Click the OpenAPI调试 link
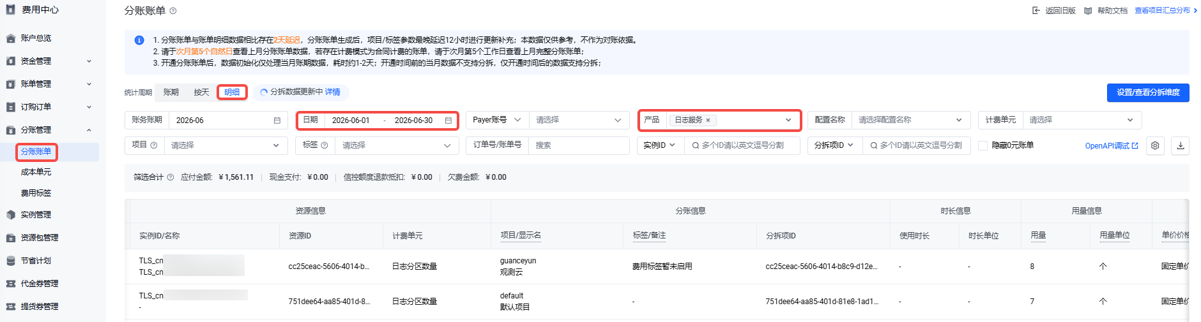The image size is (1201, 322). (x=1112, y=146)
